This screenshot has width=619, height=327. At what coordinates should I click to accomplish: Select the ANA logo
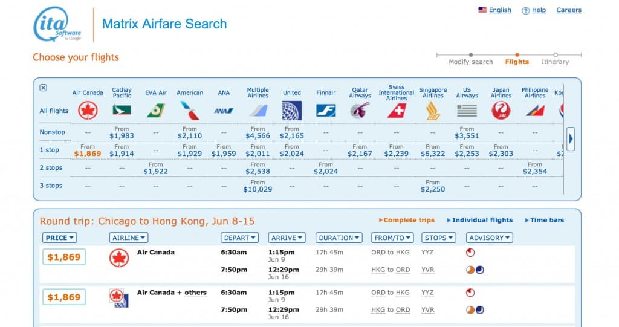(224, 111)
